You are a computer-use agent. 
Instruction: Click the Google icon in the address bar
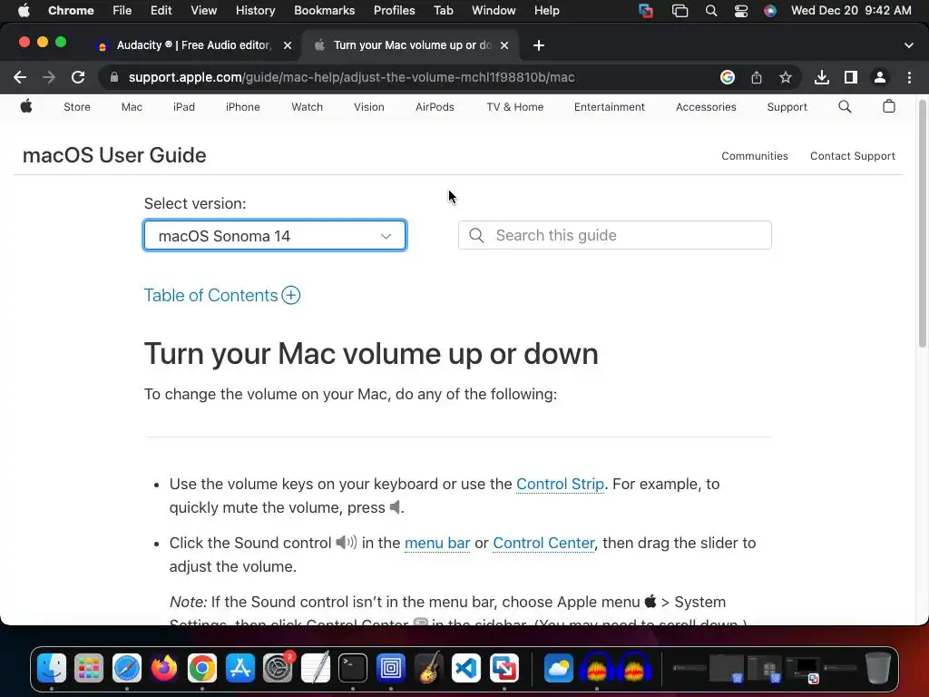[x=727, y=77]
